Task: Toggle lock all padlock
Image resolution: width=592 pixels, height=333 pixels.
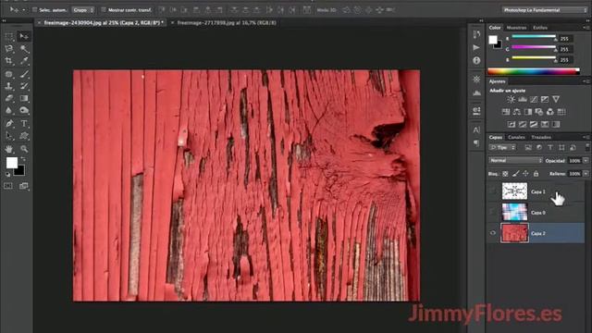Action: tap(536, 174)
